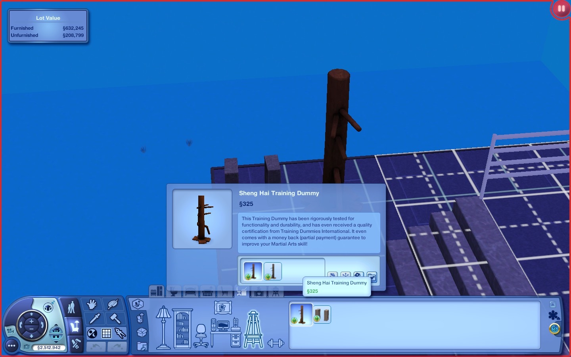Activate the Sledgehammer tool
The width and height of the screenshot is (571, 357).
(115, 319)
